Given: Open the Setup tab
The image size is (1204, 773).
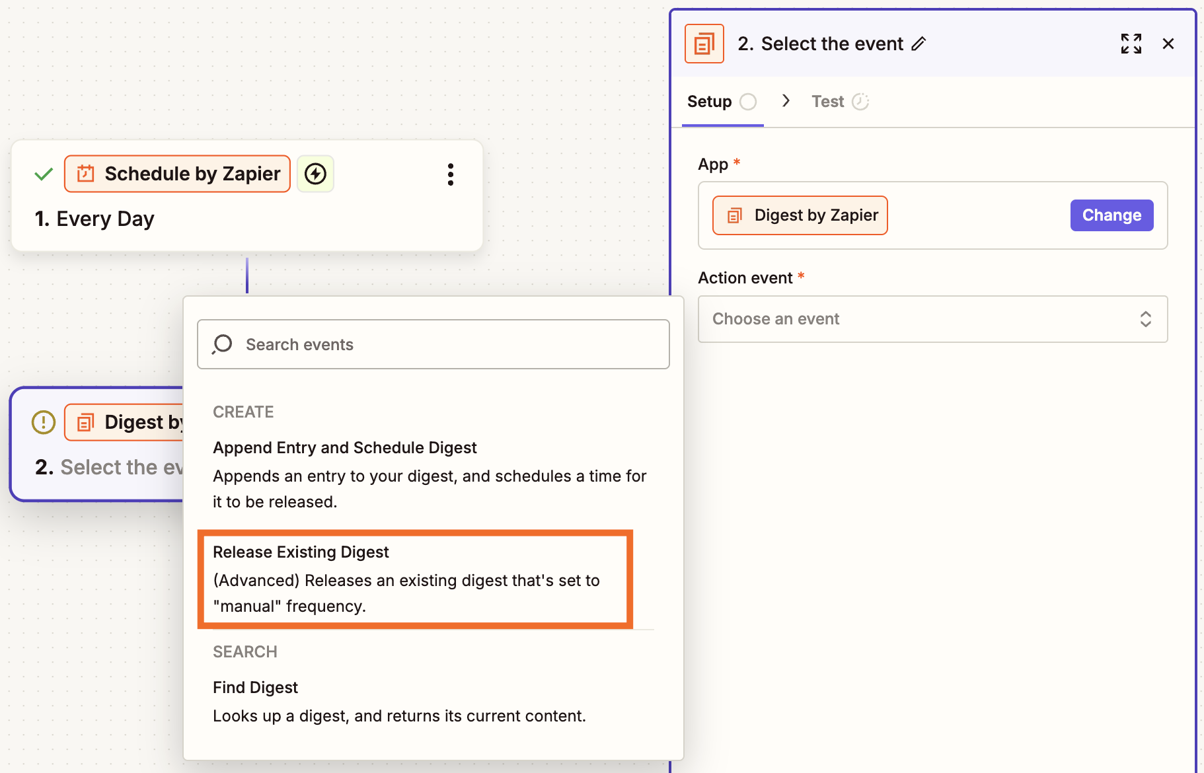Looking at the screenshot, I should 722,102.
